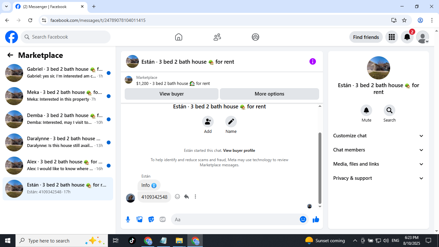The height and width of the screenshot is (247, 439).
Task: Click the Search Facebook field
Action: [66, 37]
